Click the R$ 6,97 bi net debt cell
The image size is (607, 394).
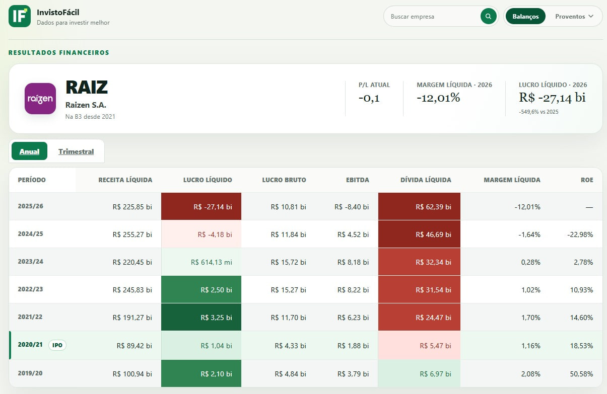coord(419,373)
